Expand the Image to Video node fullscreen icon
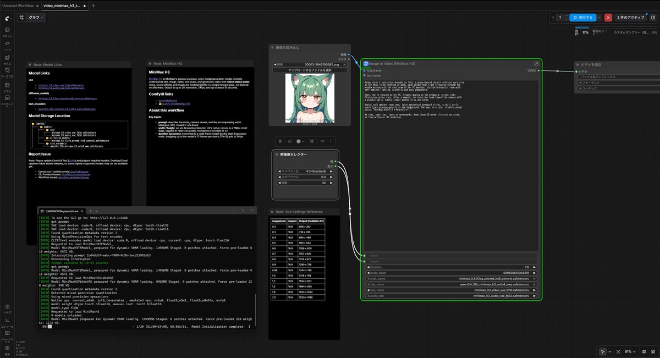Screen dimensions: 660x358 [537, 64]
